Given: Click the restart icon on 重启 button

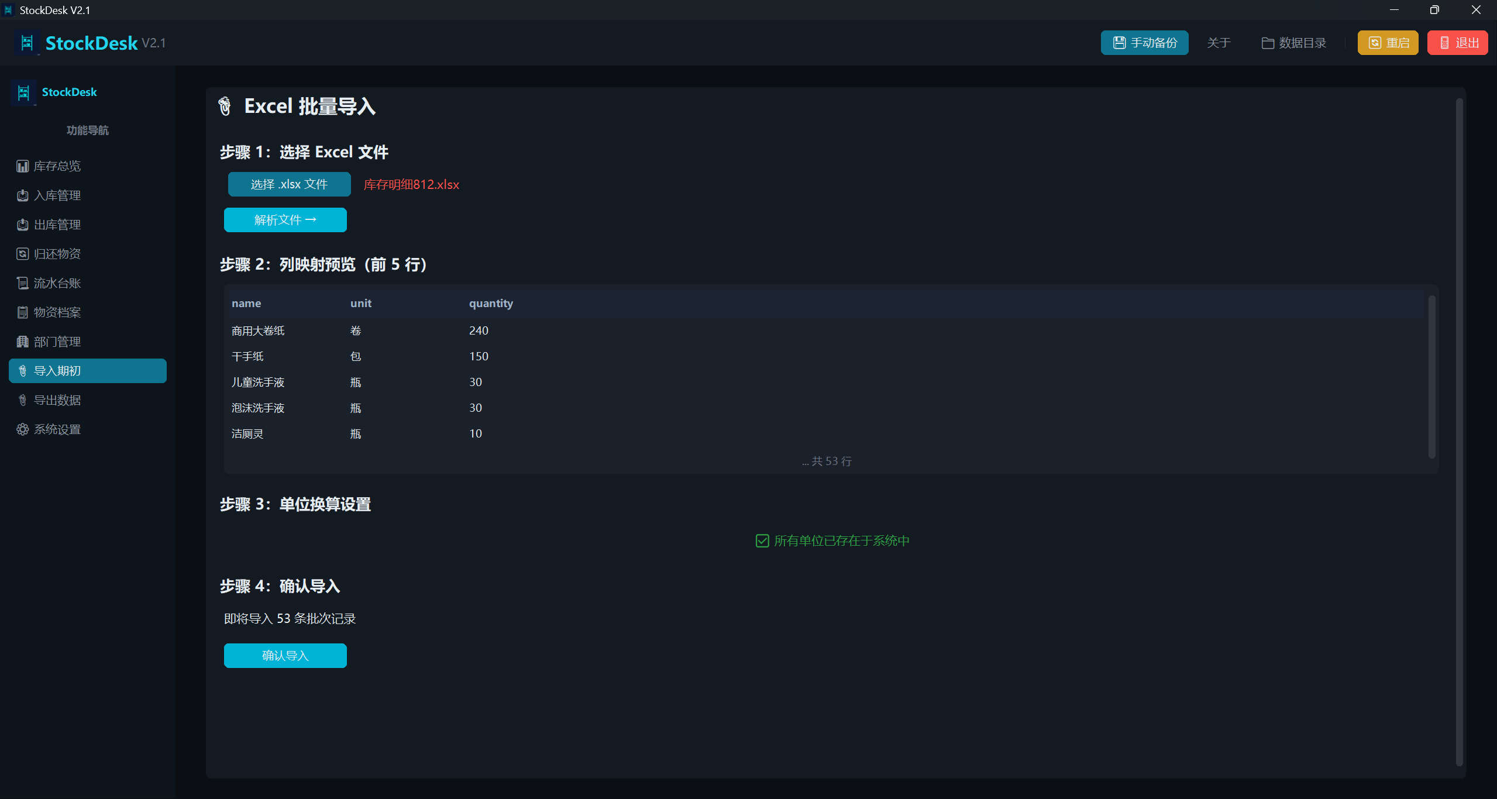Looking at the screenshot, I should coord(1375,43).
